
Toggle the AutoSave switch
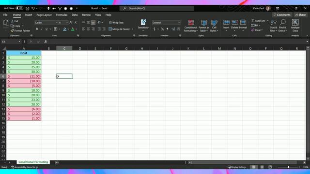pos(19,8)
